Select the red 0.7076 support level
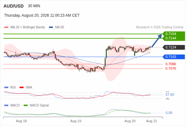186x126 pixels. (171, 68)
